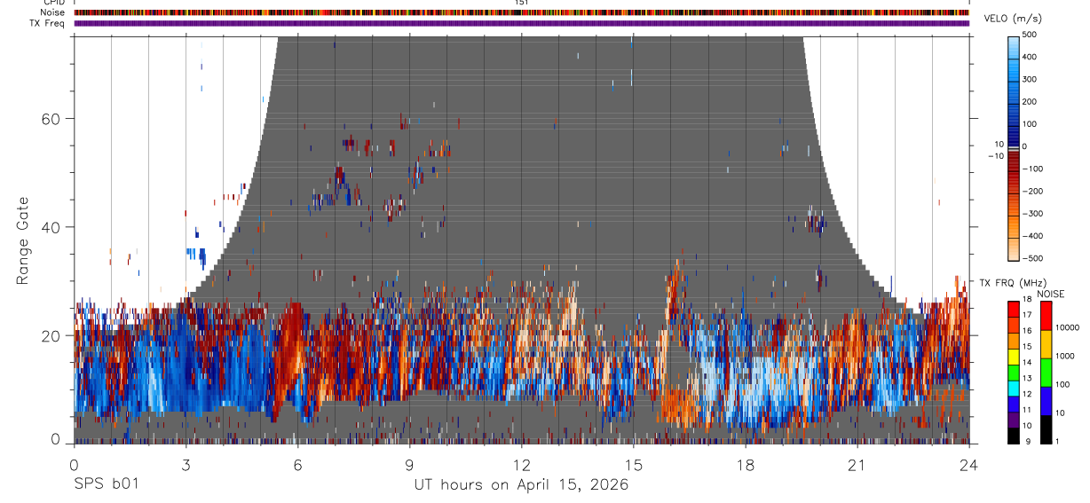Screen dimensions: 1090x503
Task: Select the green swatch of NOISE bar
Action: 1047,373
